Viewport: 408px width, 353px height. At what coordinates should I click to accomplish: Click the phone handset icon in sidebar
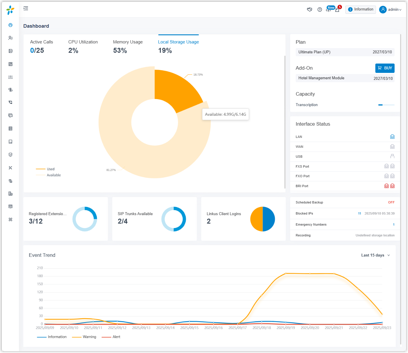pyautogui.click(x=10, y=102)
